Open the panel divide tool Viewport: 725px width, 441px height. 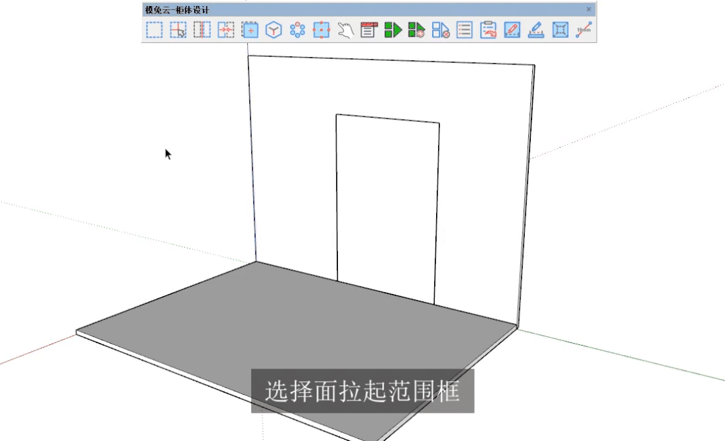202,30
